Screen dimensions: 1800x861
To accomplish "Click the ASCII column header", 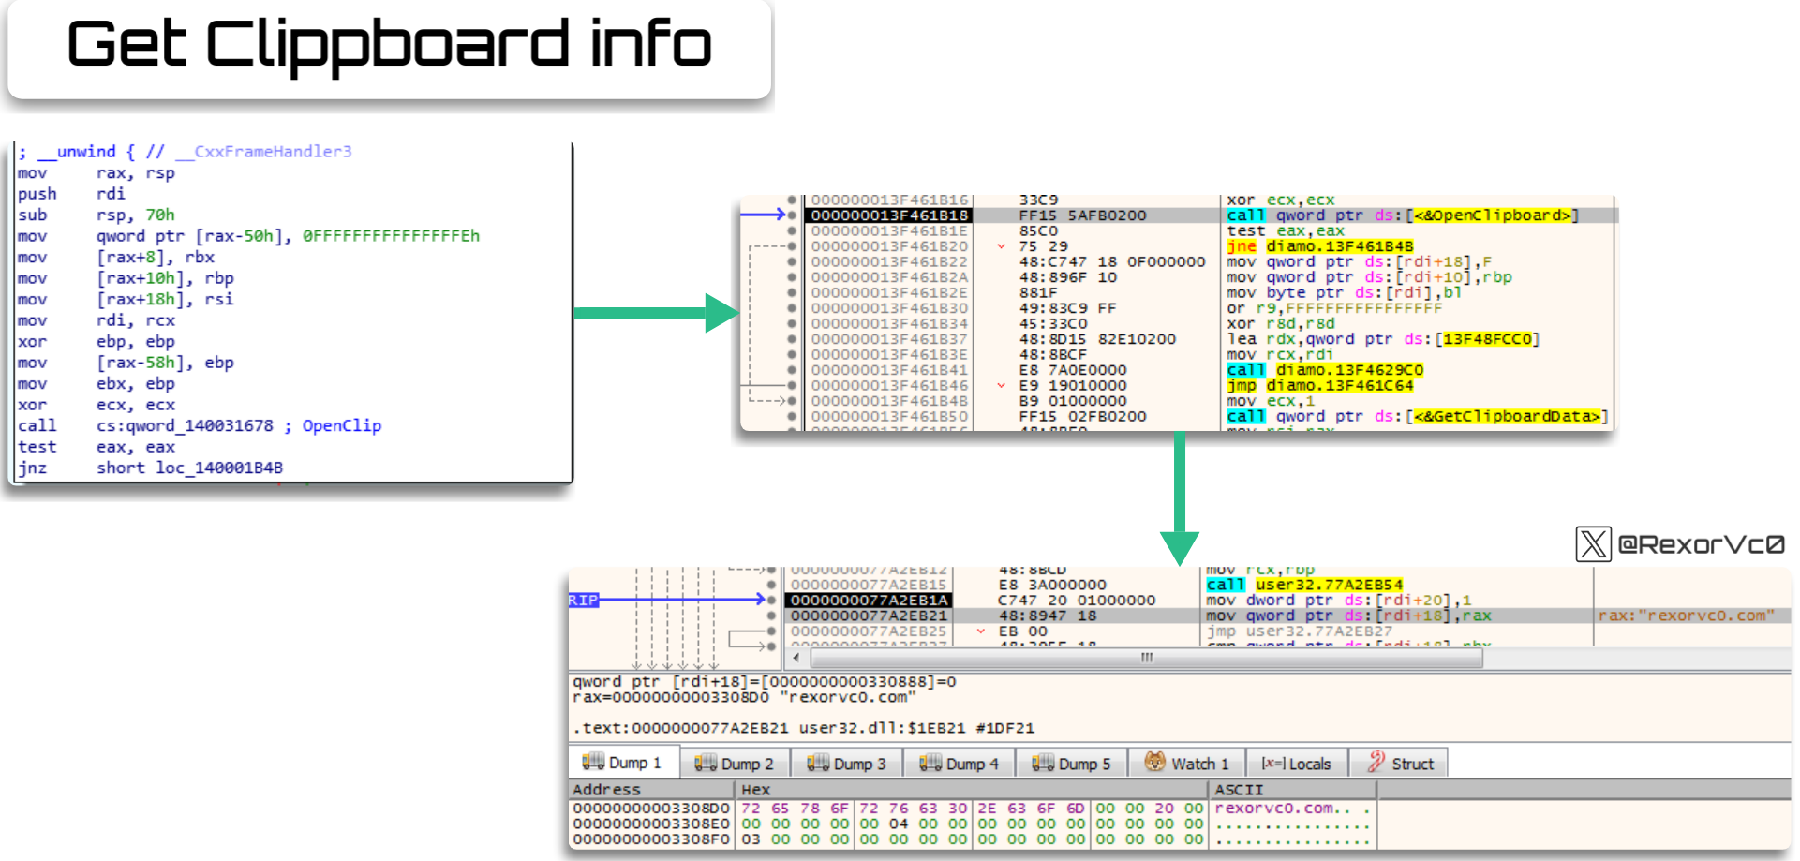I will 1239,790.
